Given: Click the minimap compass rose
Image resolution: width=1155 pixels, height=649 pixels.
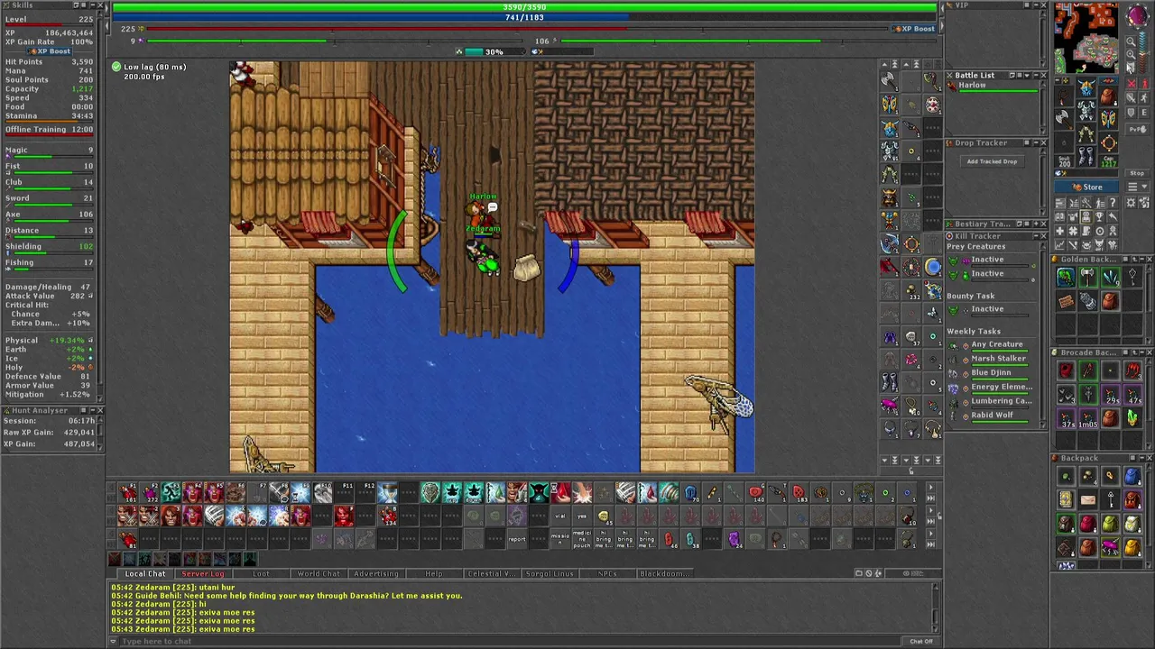Looking at the screenshot, I should pos(1138,17).
